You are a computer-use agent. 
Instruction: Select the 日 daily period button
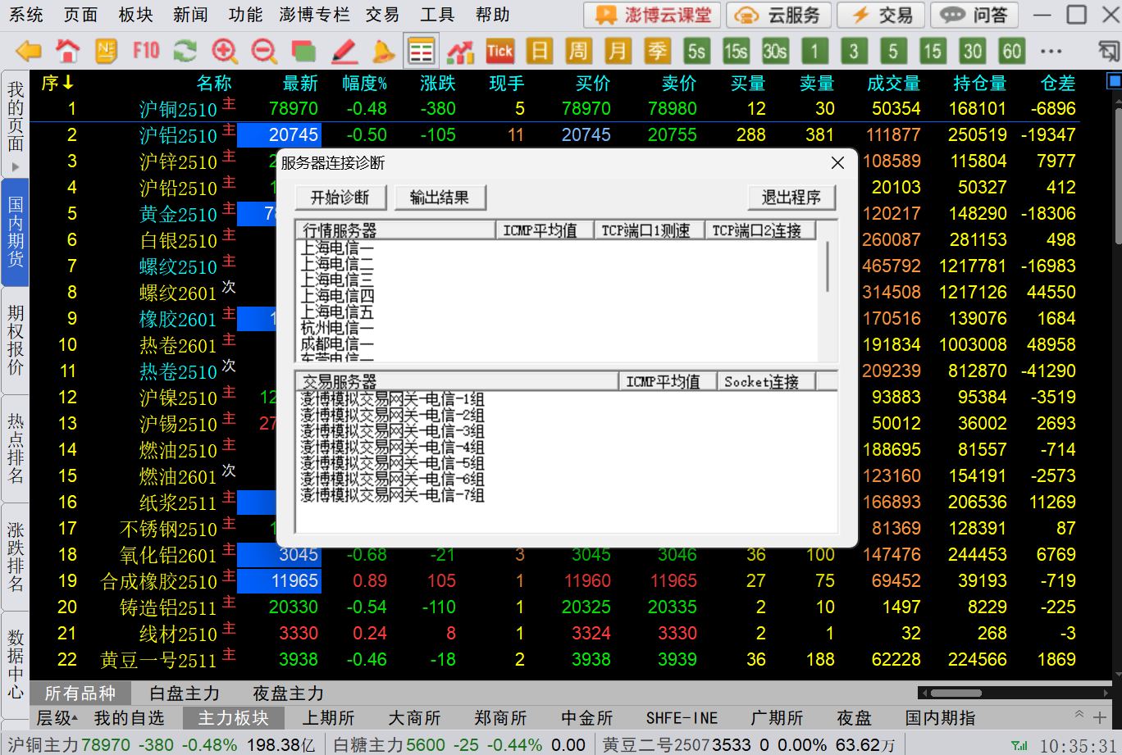tap(539, 52)
